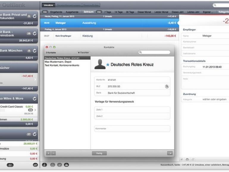The image size is (229, 172).
Task: Click the Zeile 1 purpose field
Action: point(132,110)
